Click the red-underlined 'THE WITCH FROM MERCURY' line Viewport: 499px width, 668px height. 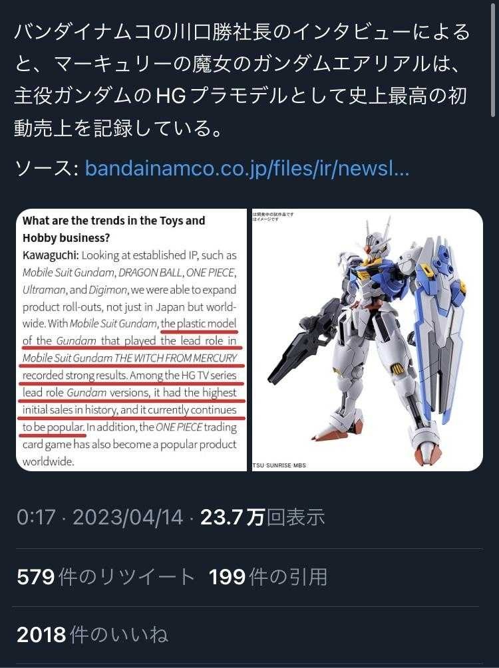(x=130, y=358)
